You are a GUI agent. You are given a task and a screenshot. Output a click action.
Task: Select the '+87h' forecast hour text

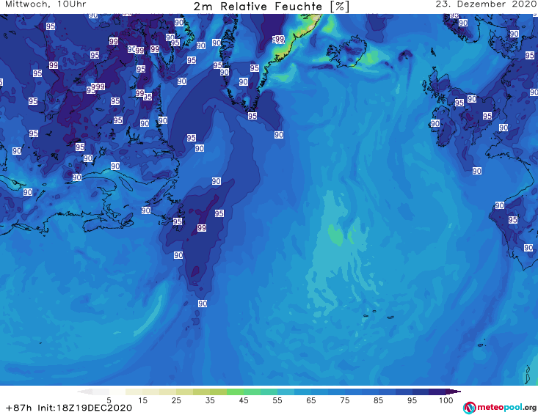click(x=18, y=408)
